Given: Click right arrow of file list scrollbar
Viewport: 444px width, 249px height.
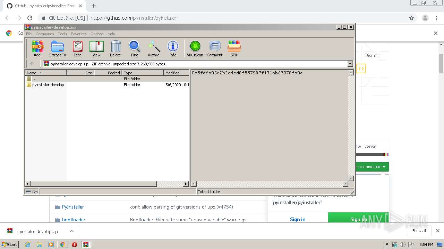Looking at the screenshot, I should pyautogui.click(x=186, y=184).
